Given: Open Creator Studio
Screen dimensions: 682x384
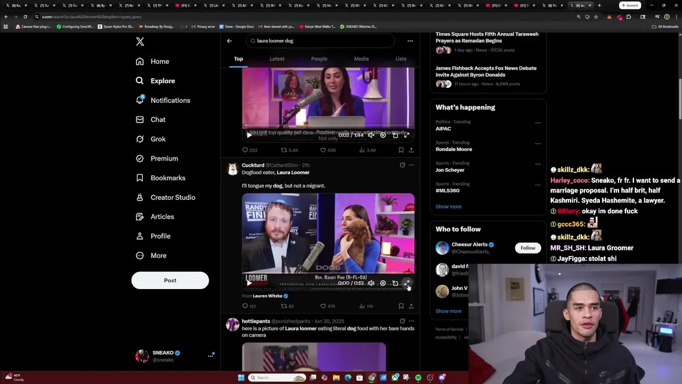Looking at the screenshot, I should (x=165, y=197).
